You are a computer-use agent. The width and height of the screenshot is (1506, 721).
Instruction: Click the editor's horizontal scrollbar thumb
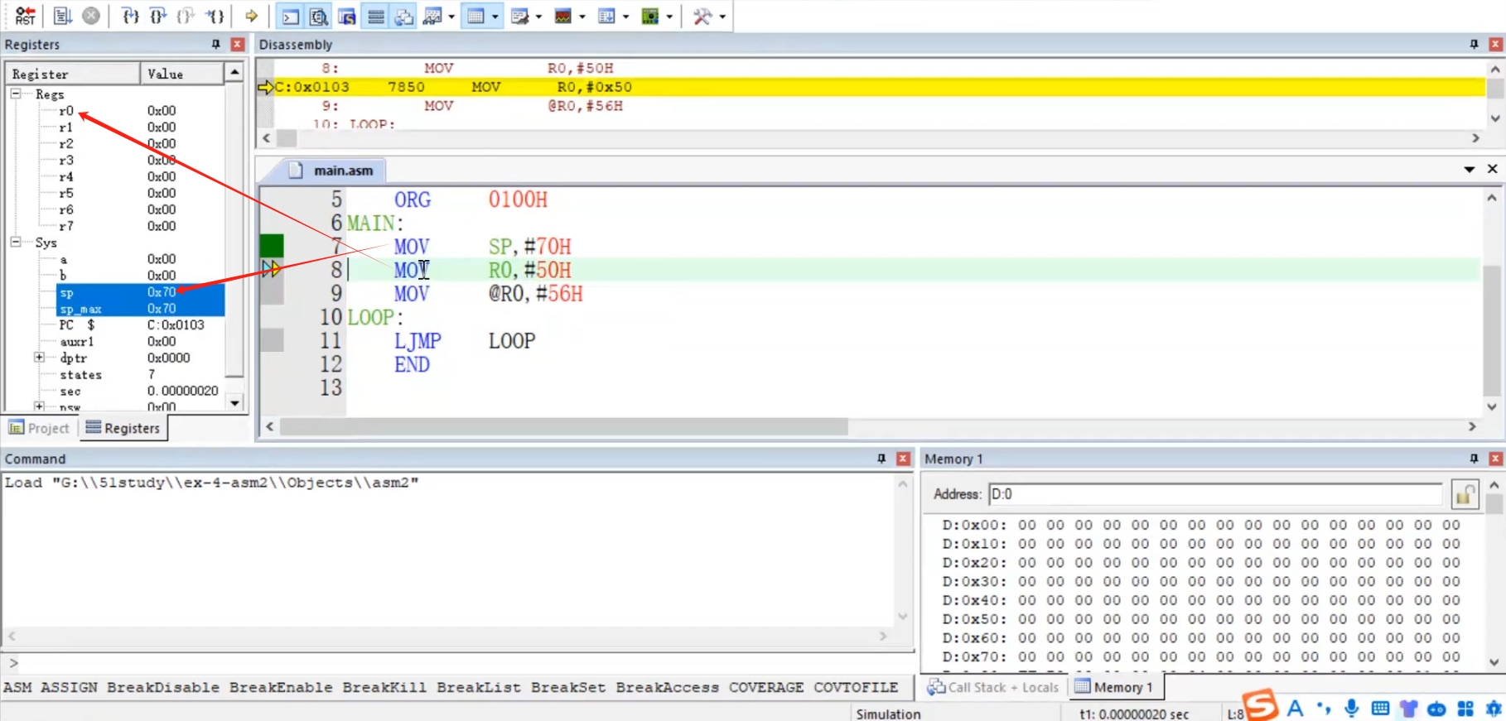[x=563, y=426]
